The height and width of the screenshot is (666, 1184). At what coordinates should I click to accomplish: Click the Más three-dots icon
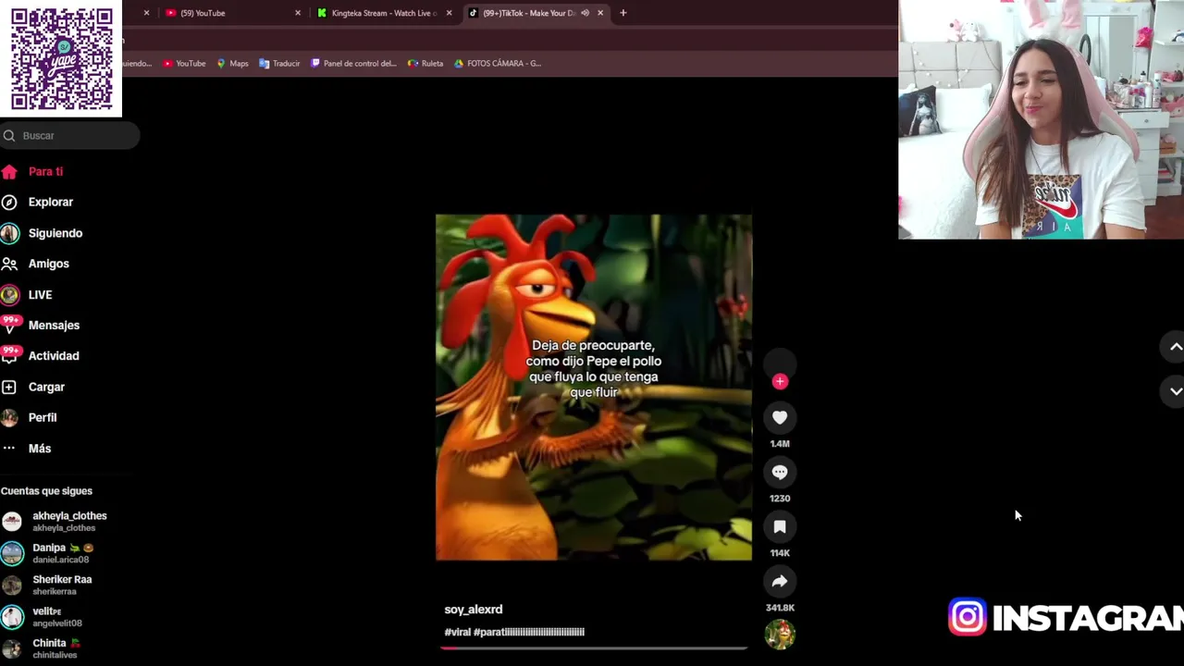click(9, 448)
